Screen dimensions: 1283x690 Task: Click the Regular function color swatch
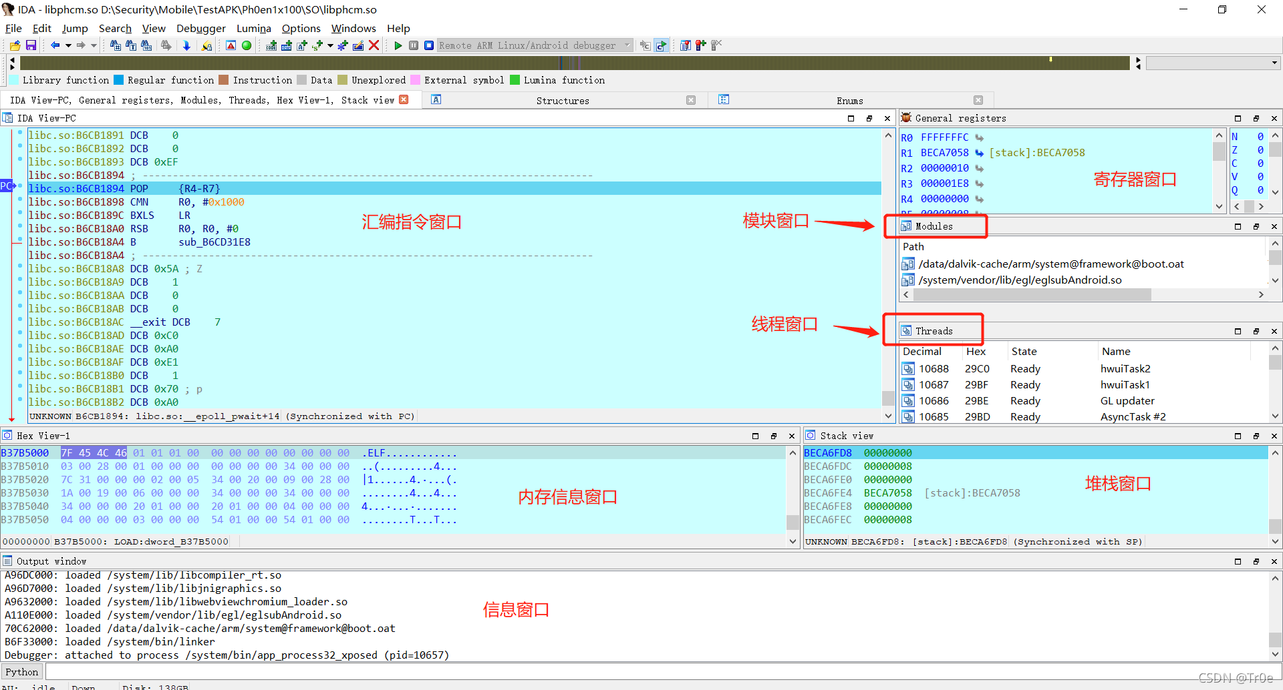(119, 80)
